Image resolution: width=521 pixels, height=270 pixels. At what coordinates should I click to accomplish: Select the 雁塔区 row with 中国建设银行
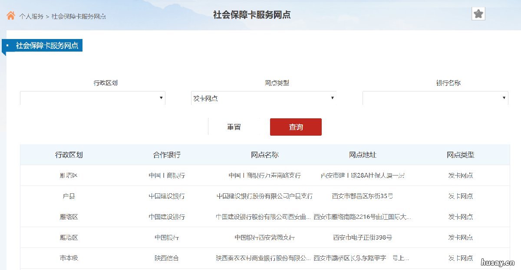point(260,217)
